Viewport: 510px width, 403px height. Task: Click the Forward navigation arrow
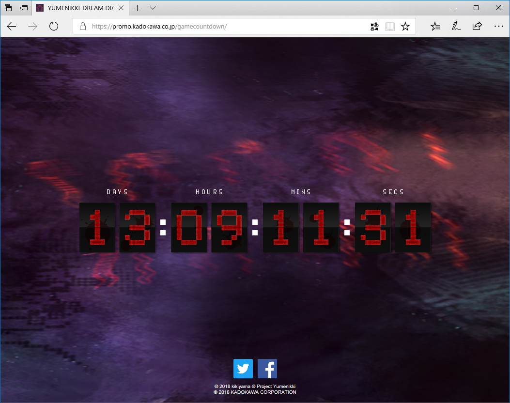[x=32, y=26]
